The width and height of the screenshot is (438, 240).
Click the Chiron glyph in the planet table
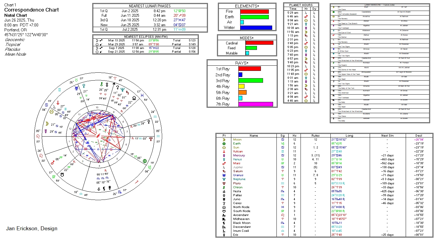pos(224,187)
